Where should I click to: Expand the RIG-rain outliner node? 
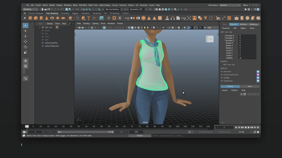pos(40,28)
